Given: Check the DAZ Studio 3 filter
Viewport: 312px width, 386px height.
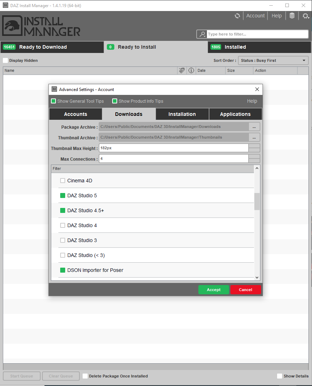Looking at the screenshot, I should click(x=63, y=240).
